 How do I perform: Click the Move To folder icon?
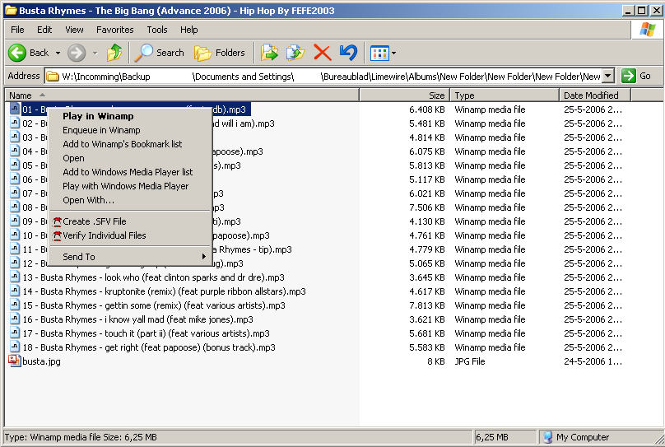(x=269, y=53)
